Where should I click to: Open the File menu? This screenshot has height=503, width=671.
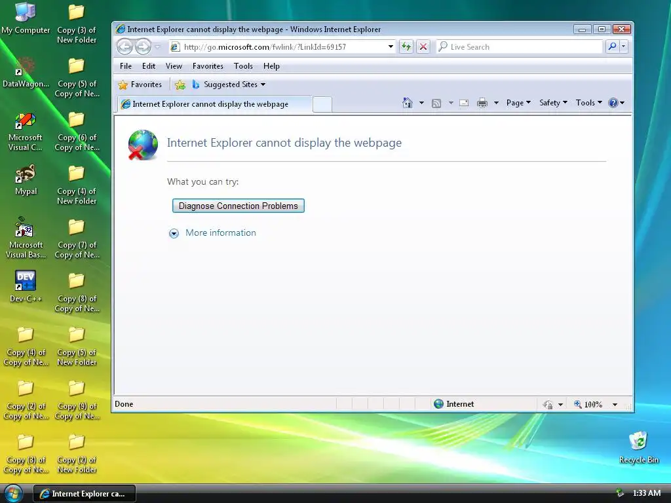click(126, 66)
